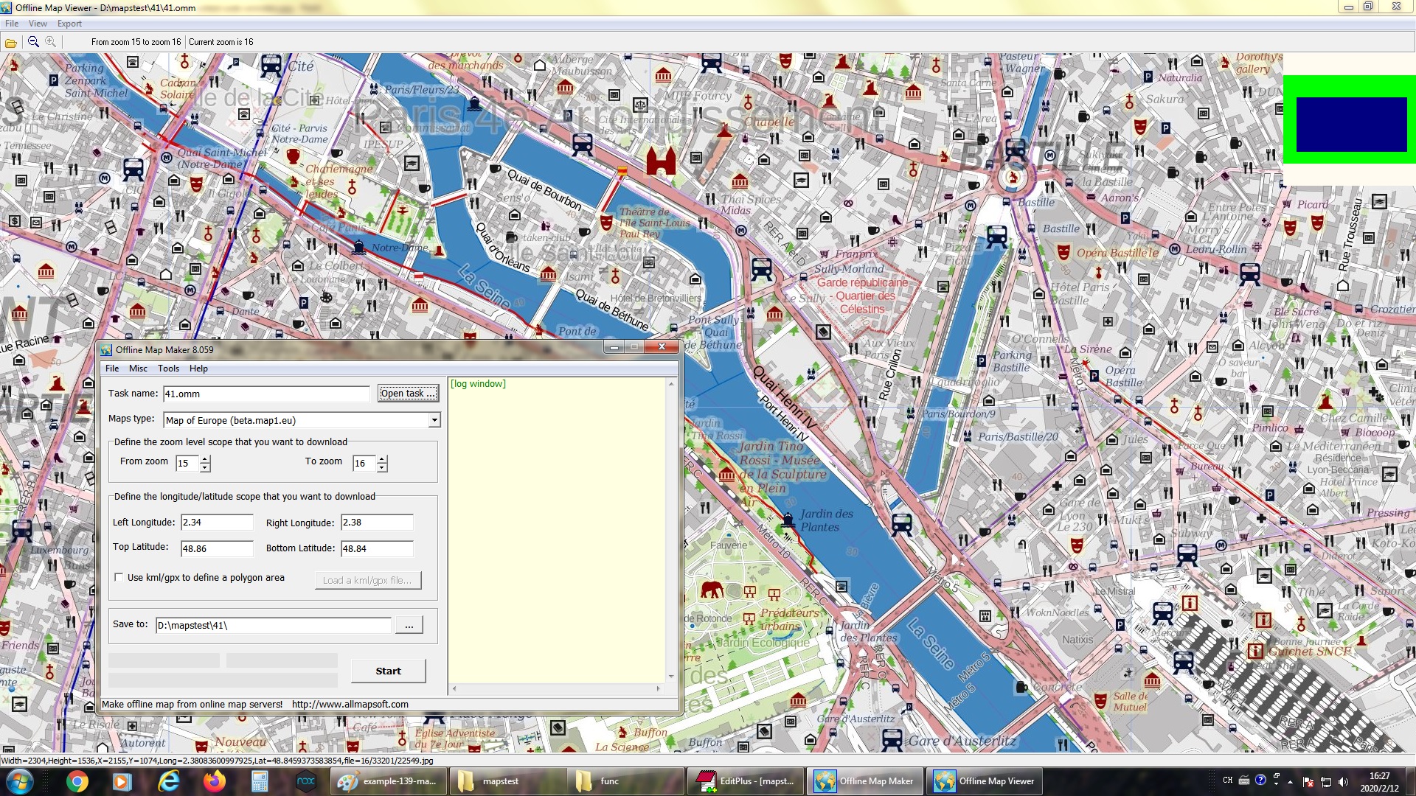Enable Use kml/gpx polygon area checkbox

tap(119, 578)
